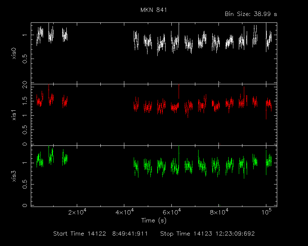
Task: Select the Bin Size: 38.99 s label
Action: pyautogui.click(x=251, y=14)
